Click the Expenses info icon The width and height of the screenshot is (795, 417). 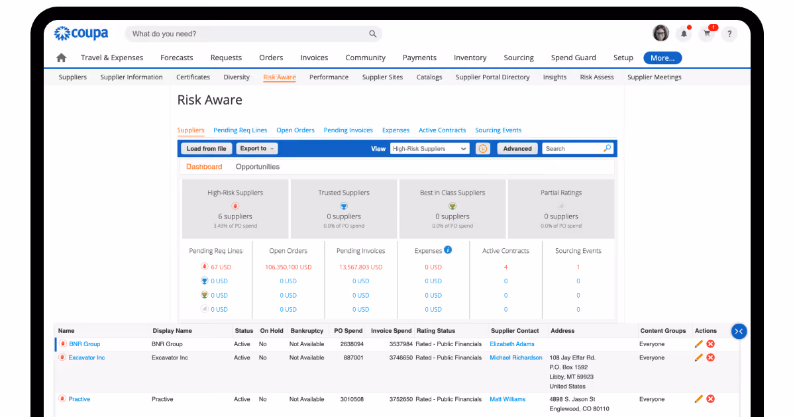tap(448, 250)
